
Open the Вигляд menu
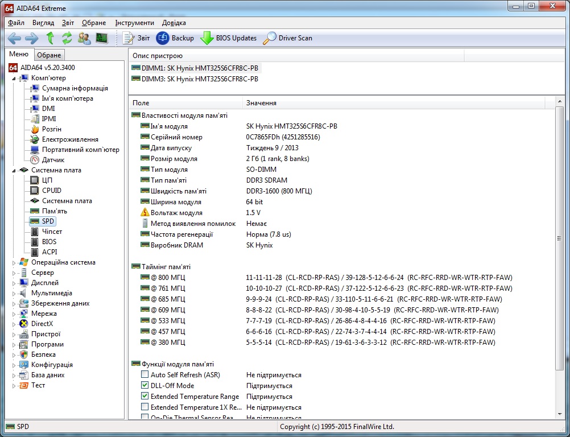(43, 23)
